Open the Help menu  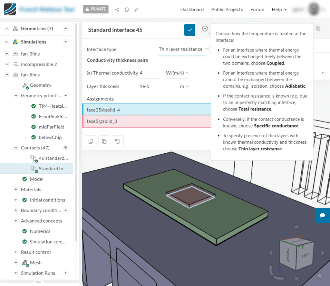coord(279,9)
